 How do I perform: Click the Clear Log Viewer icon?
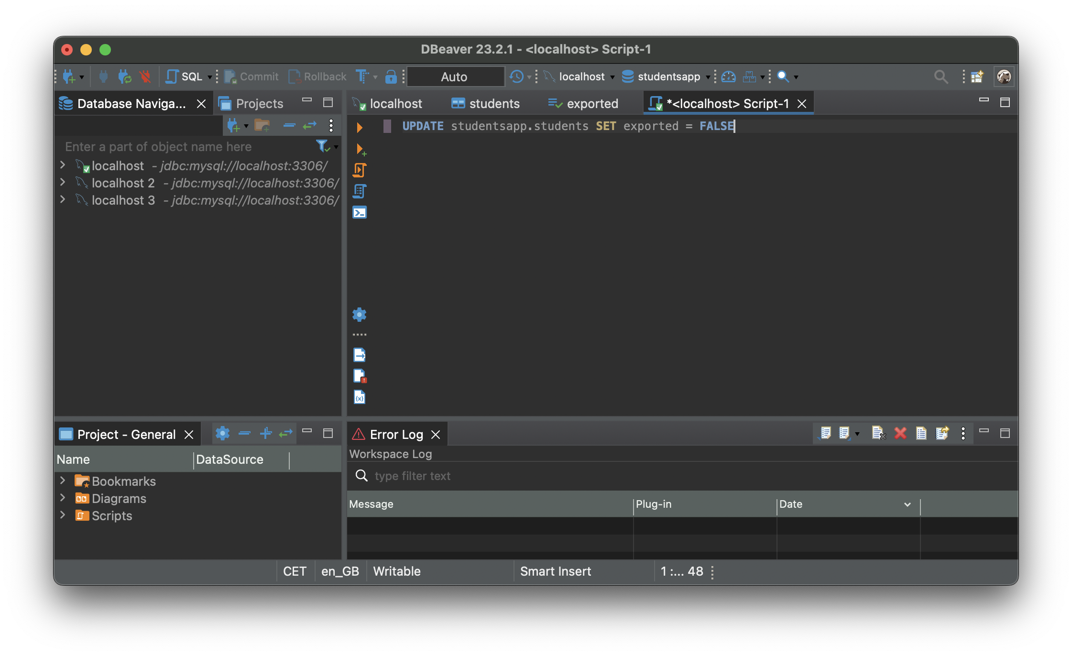[878, 433]
